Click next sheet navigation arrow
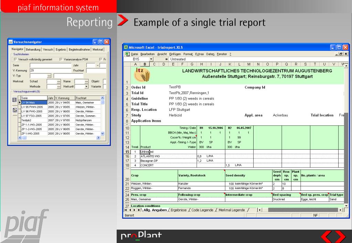352x243 pixels. pyautogui.click(x=134, y=210)
